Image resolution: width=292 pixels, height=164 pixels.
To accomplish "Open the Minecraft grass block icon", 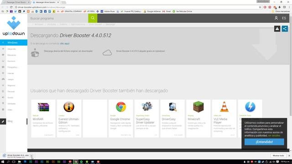I will [198, 107].
